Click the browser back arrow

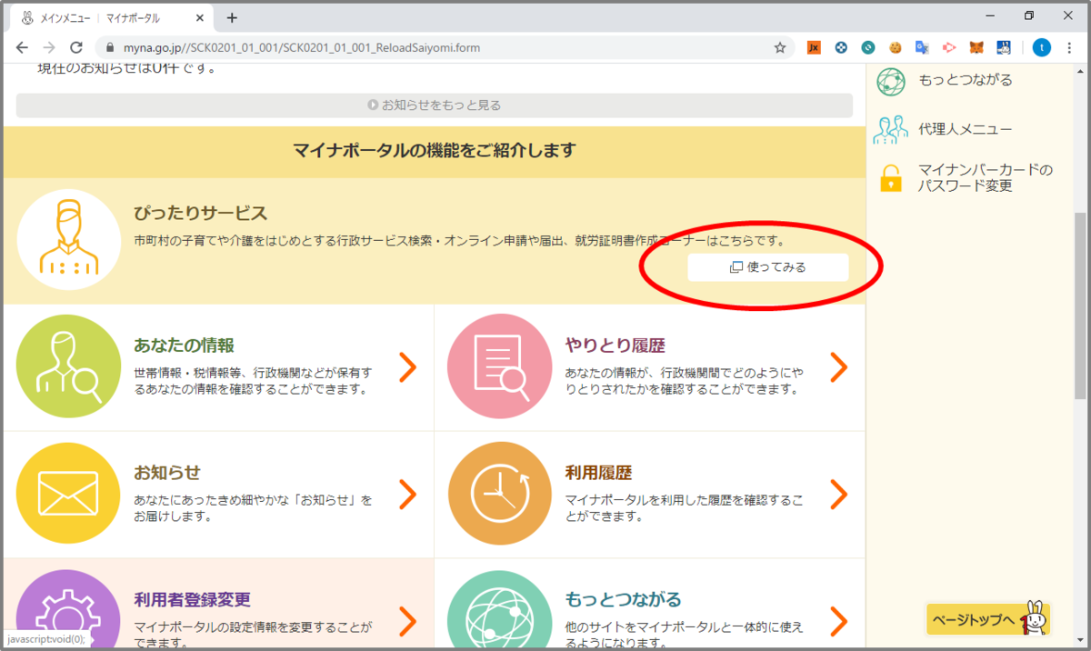pyautogui.click(x=22, y=48)
